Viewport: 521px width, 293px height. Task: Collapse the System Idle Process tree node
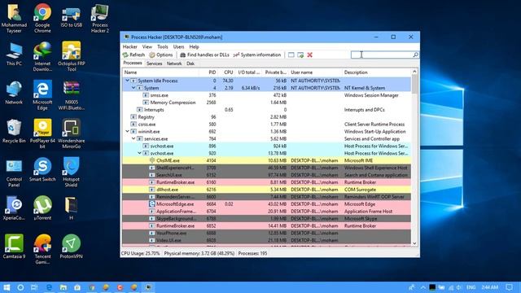(x=127, y=81)
